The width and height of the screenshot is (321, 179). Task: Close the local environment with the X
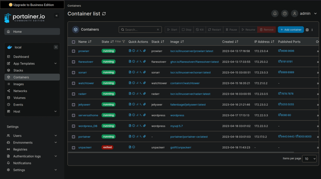[x=56, y=47]
